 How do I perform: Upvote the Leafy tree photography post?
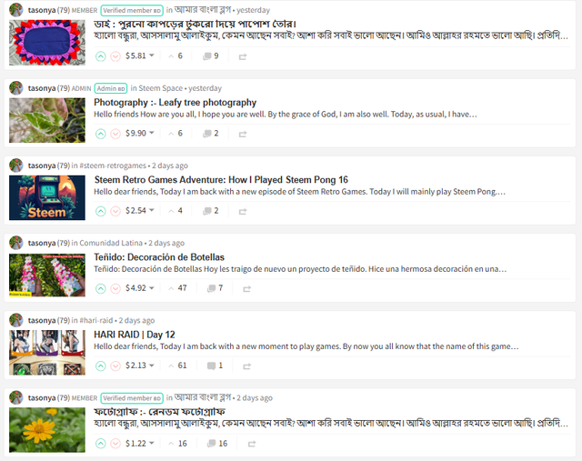click(x=101, y=134)
